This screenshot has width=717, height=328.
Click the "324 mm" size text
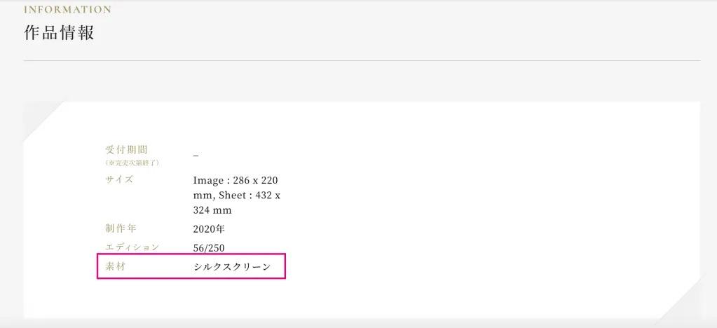(212, 210)
